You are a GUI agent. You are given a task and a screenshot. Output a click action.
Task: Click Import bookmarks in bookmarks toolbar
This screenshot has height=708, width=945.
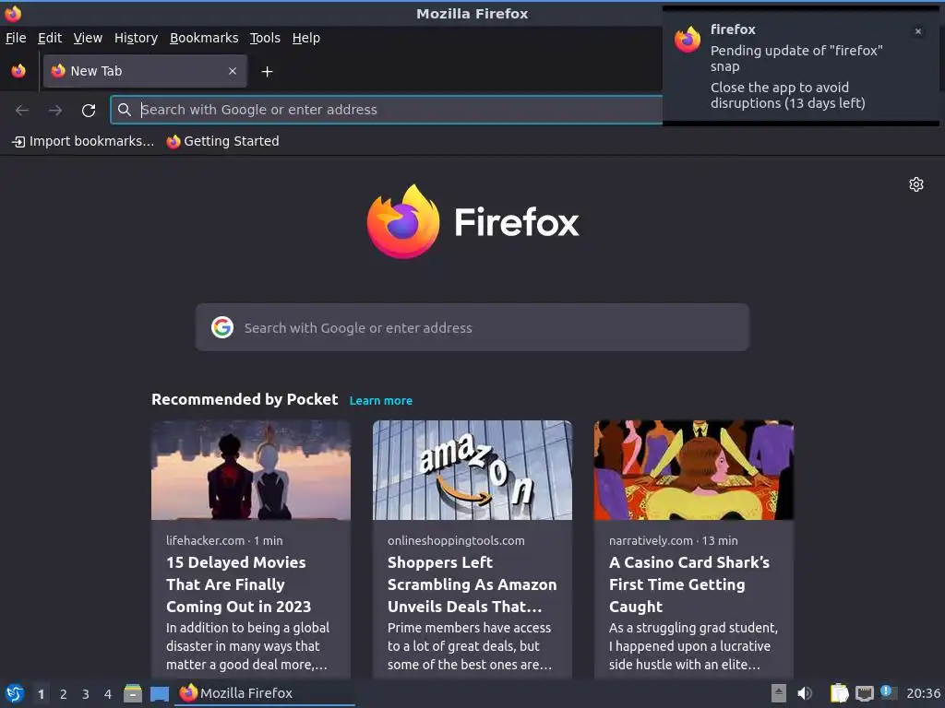pos(83,141)
